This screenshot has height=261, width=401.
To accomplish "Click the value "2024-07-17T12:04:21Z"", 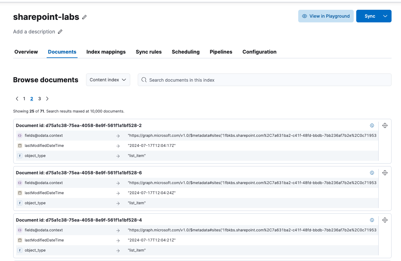I will pos(152,240).
